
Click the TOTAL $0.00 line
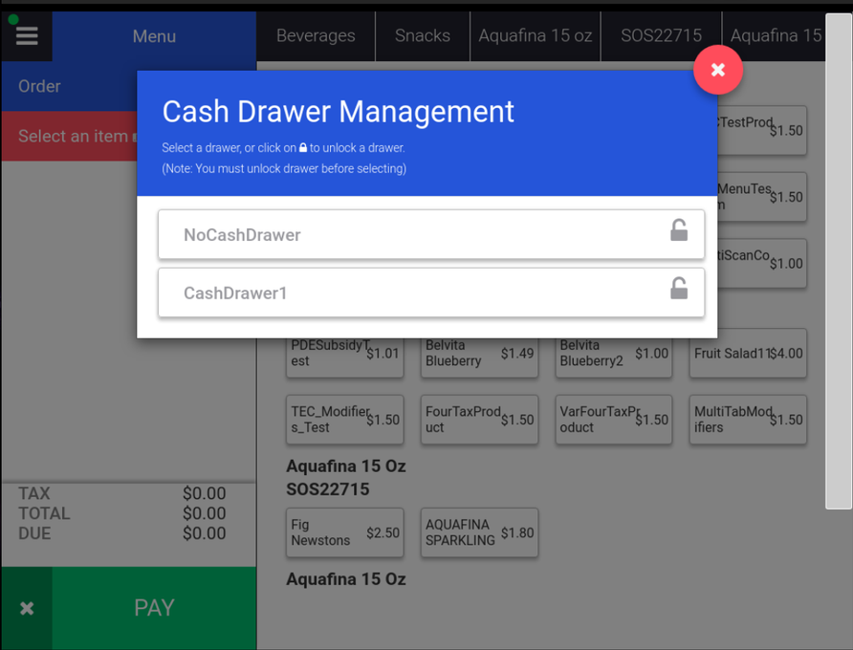[121, 513]
